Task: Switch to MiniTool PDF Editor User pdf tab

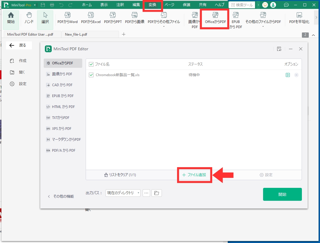Action: [x=32, y=34]
